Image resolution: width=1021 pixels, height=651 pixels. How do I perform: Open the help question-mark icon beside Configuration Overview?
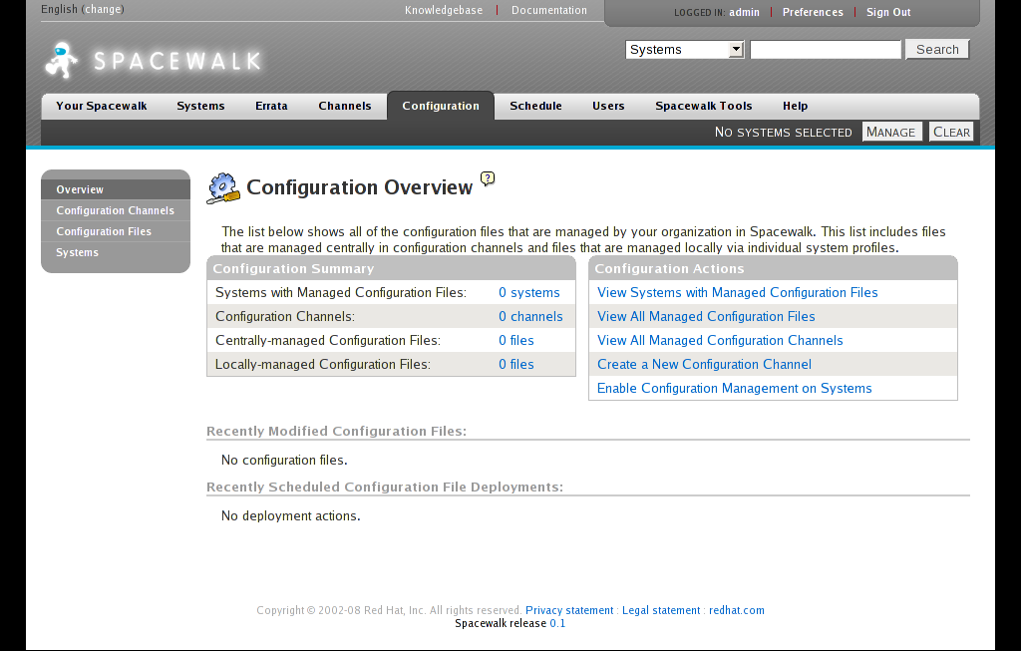487,178
